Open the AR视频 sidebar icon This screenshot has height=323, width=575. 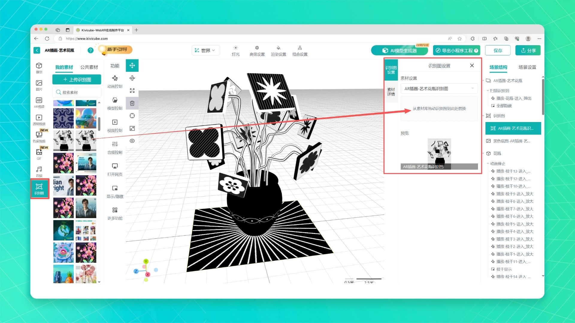click(x=39, y=102)
